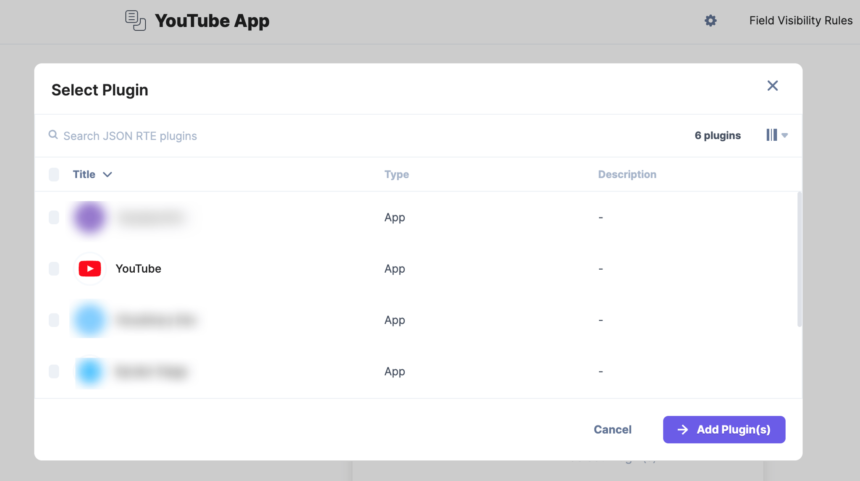The height and width of the screenshot is (481, 860).
Task: Click Add Plugin(s) button
Action: tap(724, 429)
